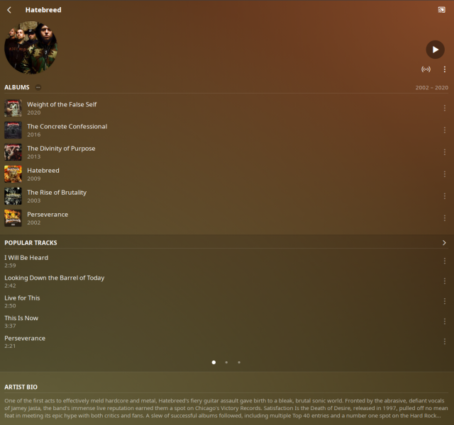The width and height of the screenshot is (454, 425).
Task: Expand Popular Tracks with the chevron arrow
Action: pyautogui.click(x=444, y=243)
